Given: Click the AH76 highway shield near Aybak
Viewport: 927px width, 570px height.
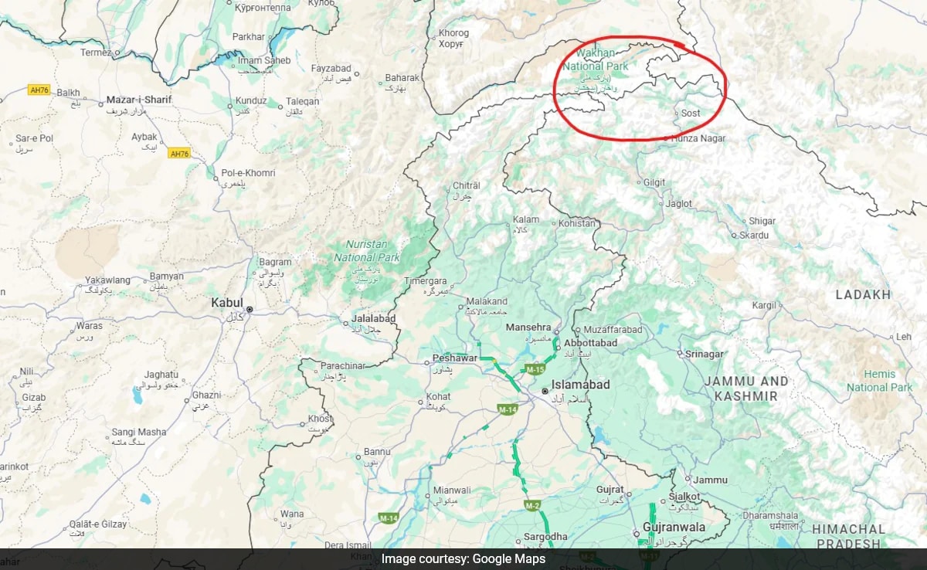Looking at the screenshot, I should [179, 154].
